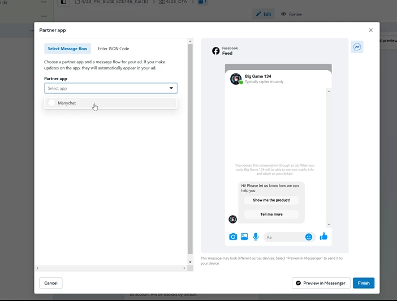Click Big Game 134 profile avatar
Image resolution: width=397 pixels, height=301 pixels.
point(236,79)
